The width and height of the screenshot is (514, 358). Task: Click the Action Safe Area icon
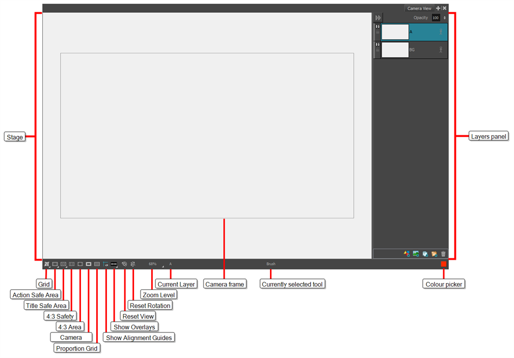[x=55, y=264]
